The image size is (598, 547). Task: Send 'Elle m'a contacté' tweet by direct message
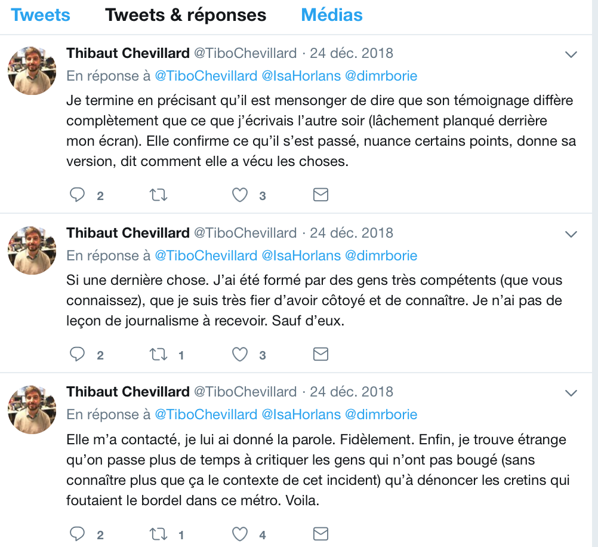(x=320, y=533)
